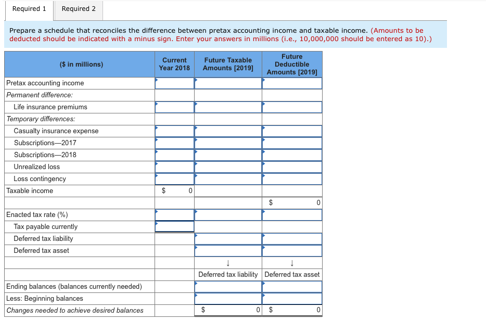Click the Deferred tax liability Future Taxable cell
This screenshot has height=320, width=486.
pos(227,239)
